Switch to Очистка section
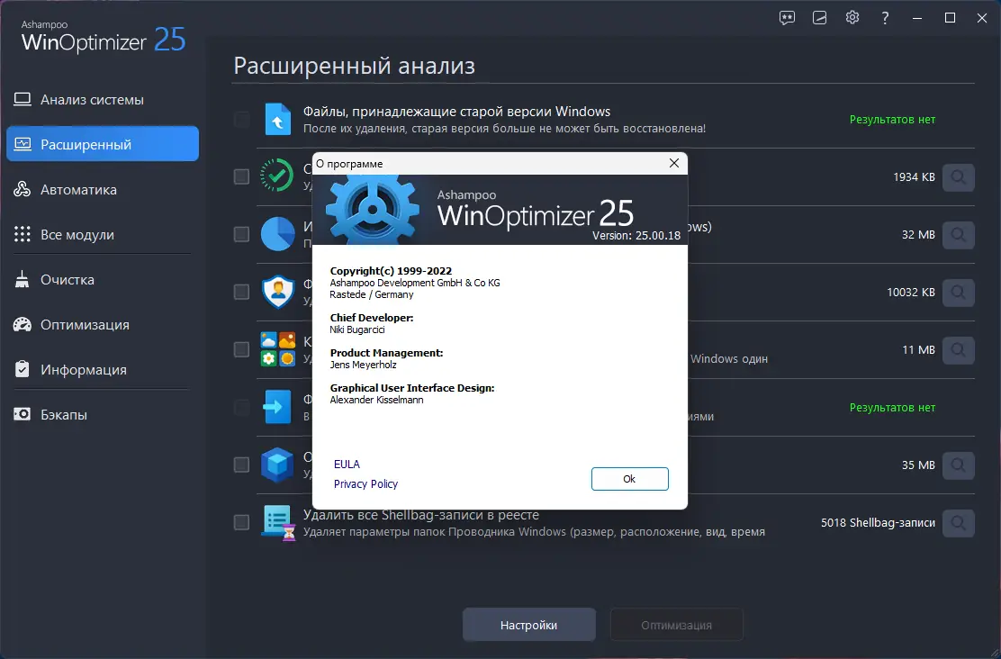1001x659 pixels. click(x=102, y=280)
